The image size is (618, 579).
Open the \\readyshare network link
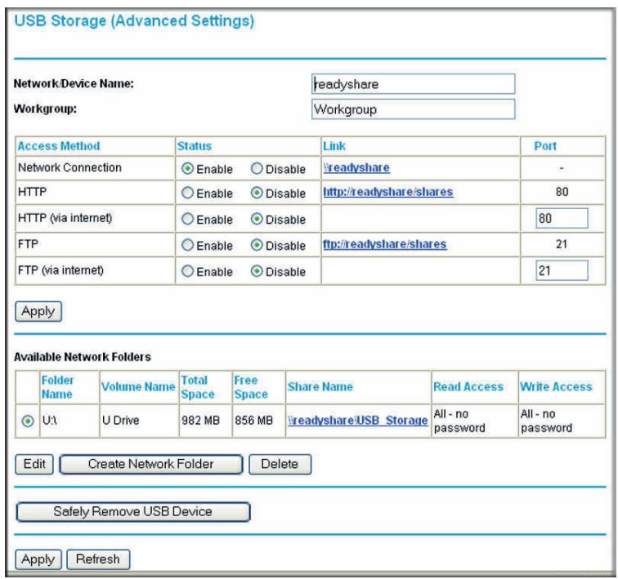356,167
